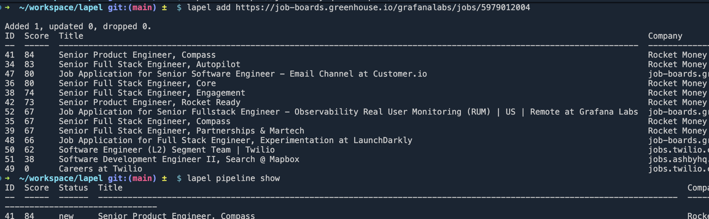Click the git dirty indicator on second prompt

[164, 178]
